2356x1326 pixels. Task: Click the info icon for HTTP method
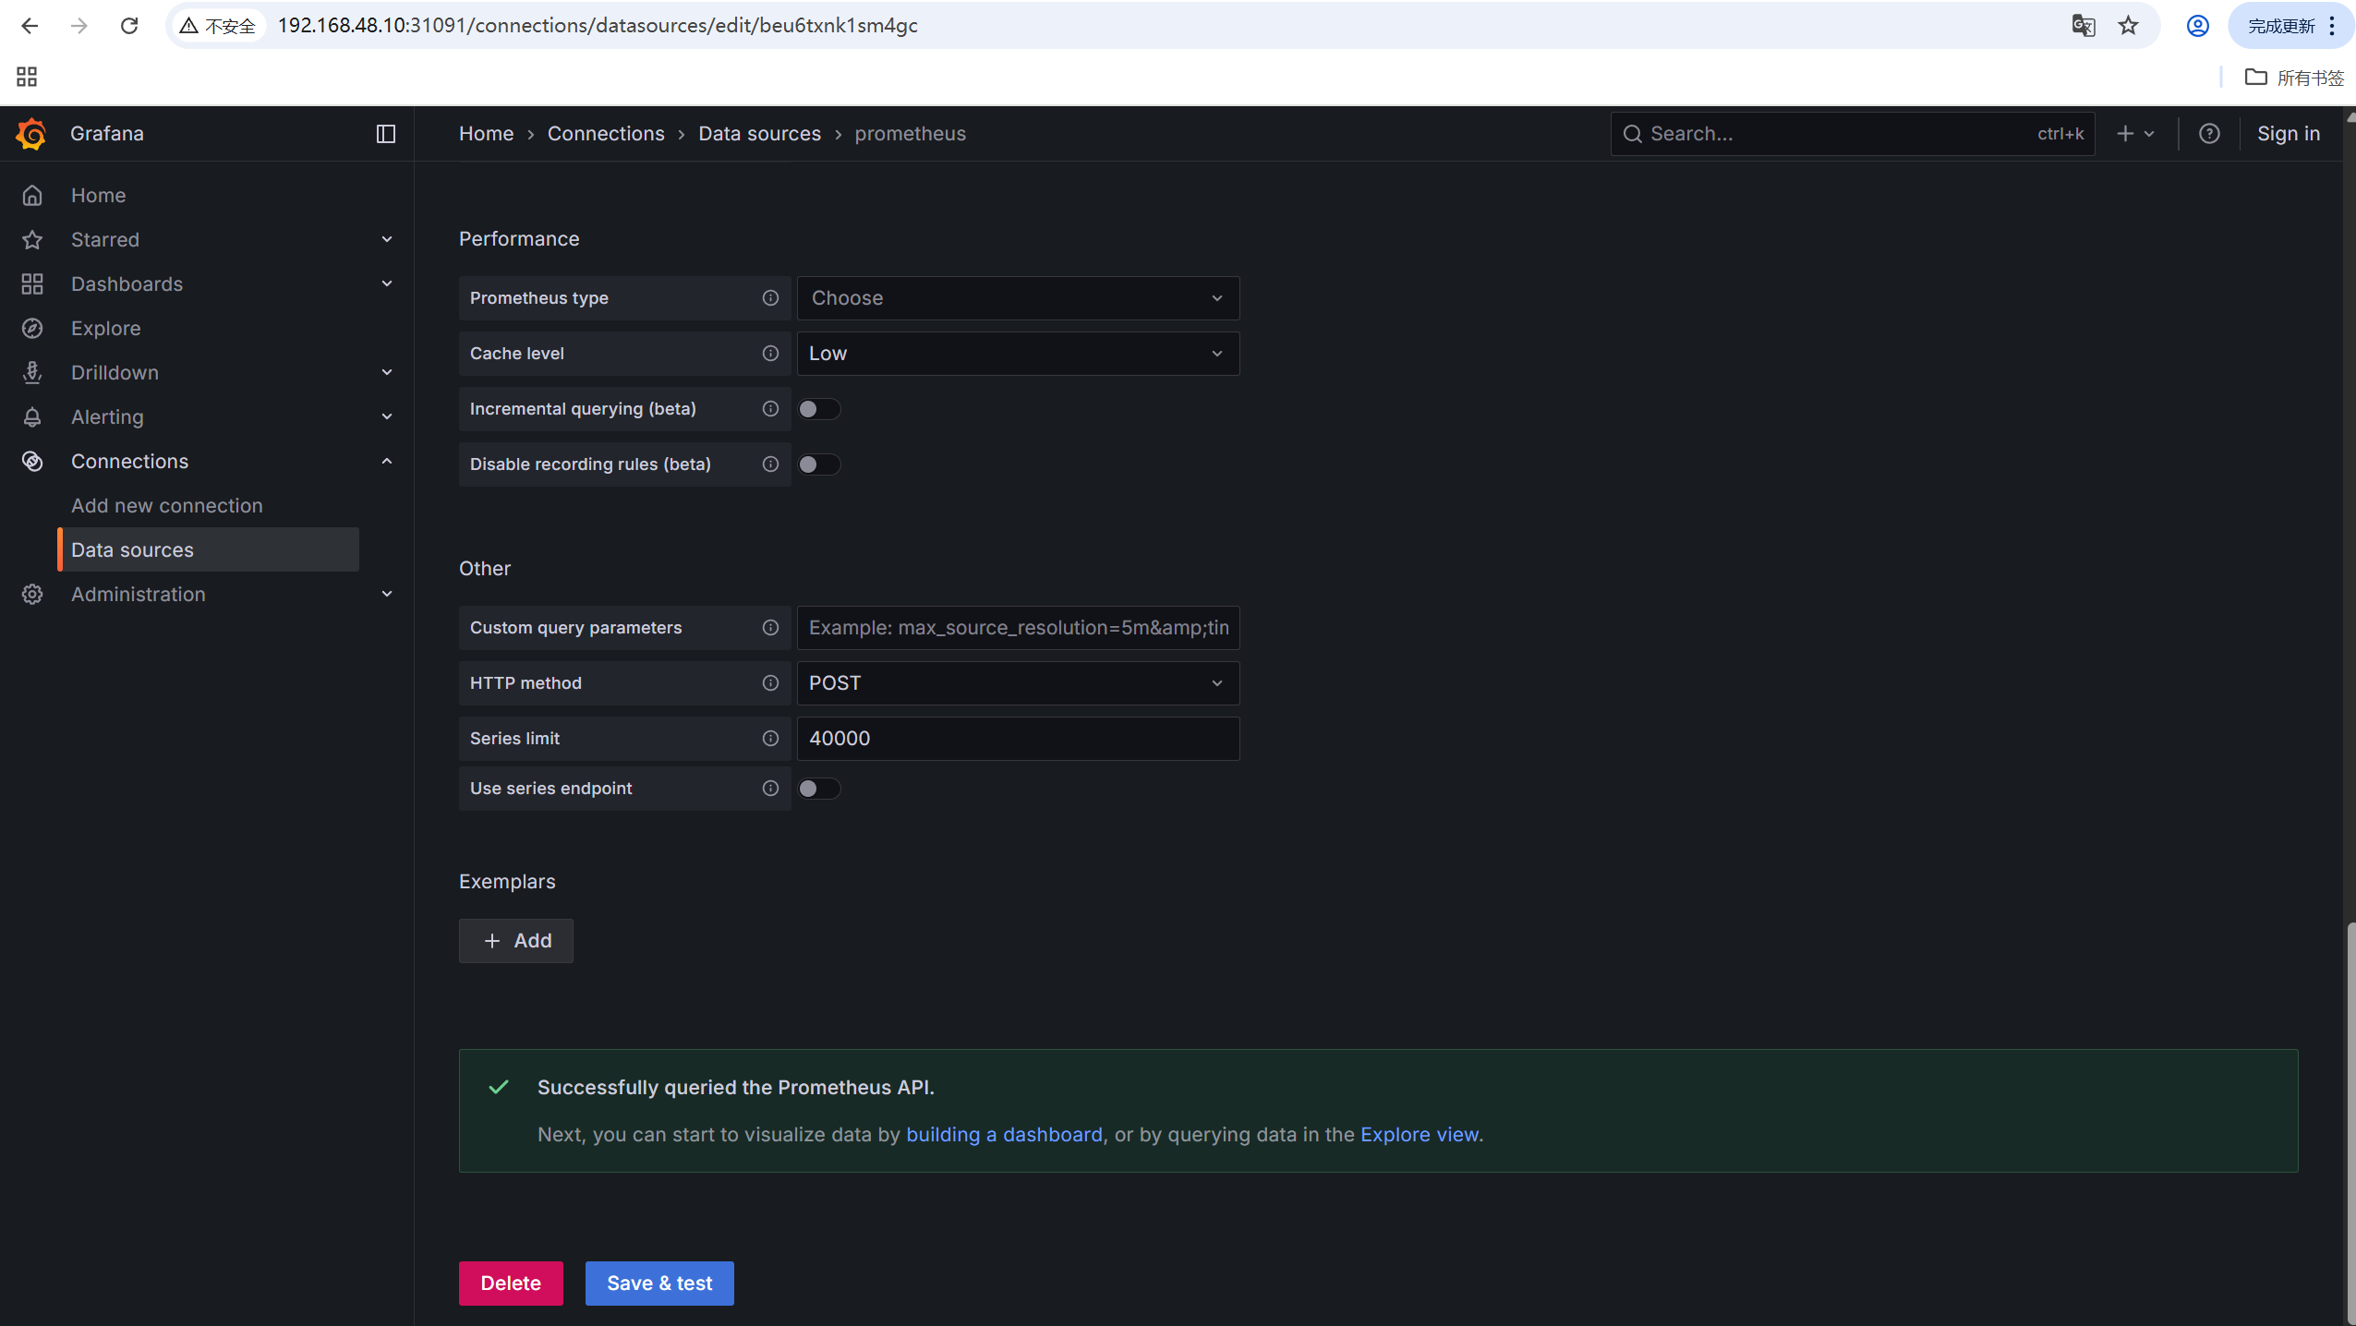[770, 683]
